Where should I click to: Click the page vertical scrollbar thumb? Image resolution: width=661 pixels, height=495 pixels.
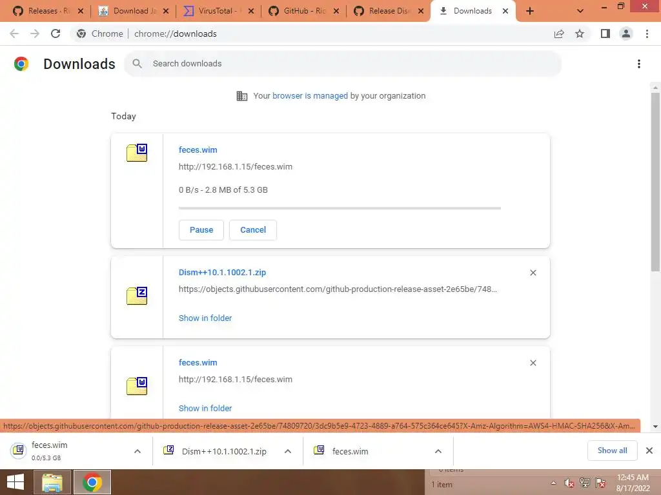click(655, 182)
